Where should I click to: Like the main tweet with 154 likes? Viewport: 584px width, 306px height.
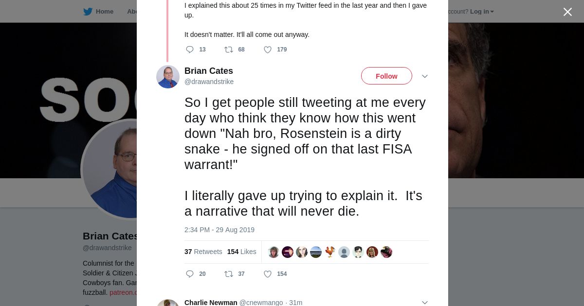pyautogui.click(x=268, y=274)
